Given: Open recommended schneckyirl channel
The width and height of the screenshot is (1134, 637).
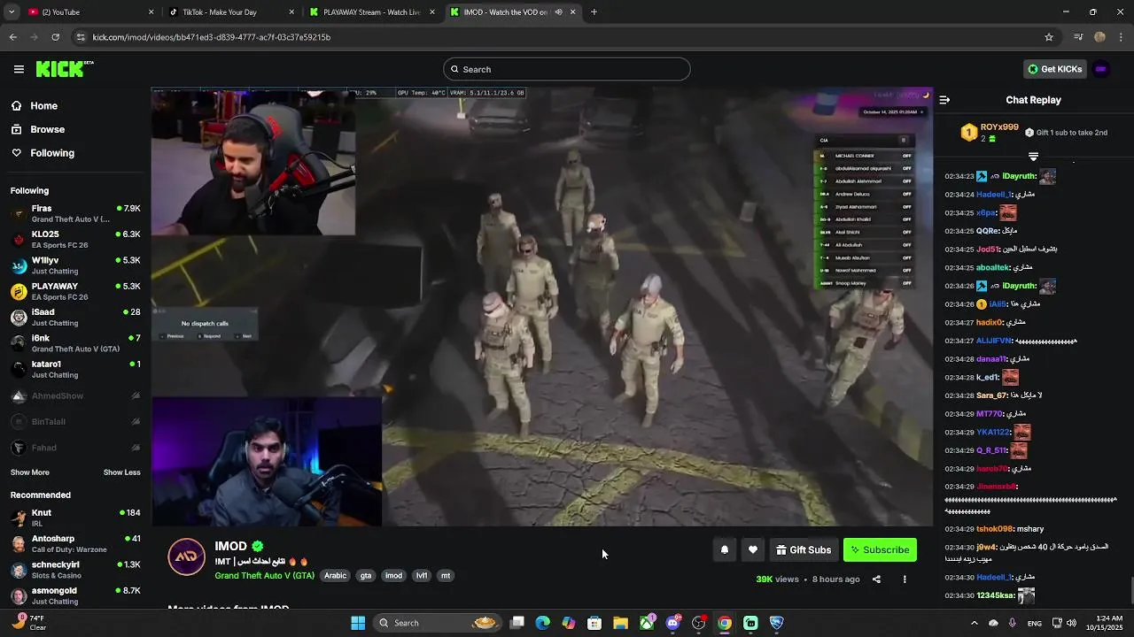Looking at the screenshot, I should [x=75, y=570].
